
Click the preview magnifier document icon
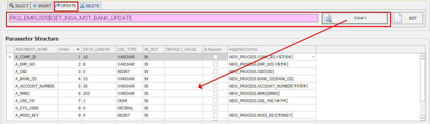click(329, 19)
